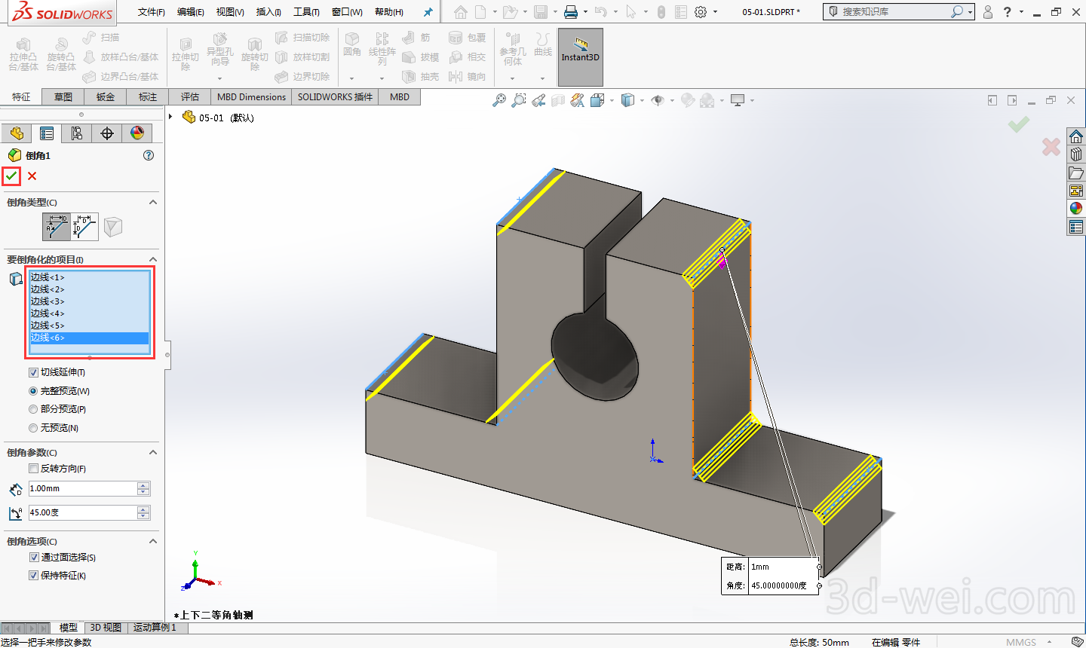Enable the 反转方向 checkbox
The height and width of the screenshot is (648, 1086).
click(33, 469)
